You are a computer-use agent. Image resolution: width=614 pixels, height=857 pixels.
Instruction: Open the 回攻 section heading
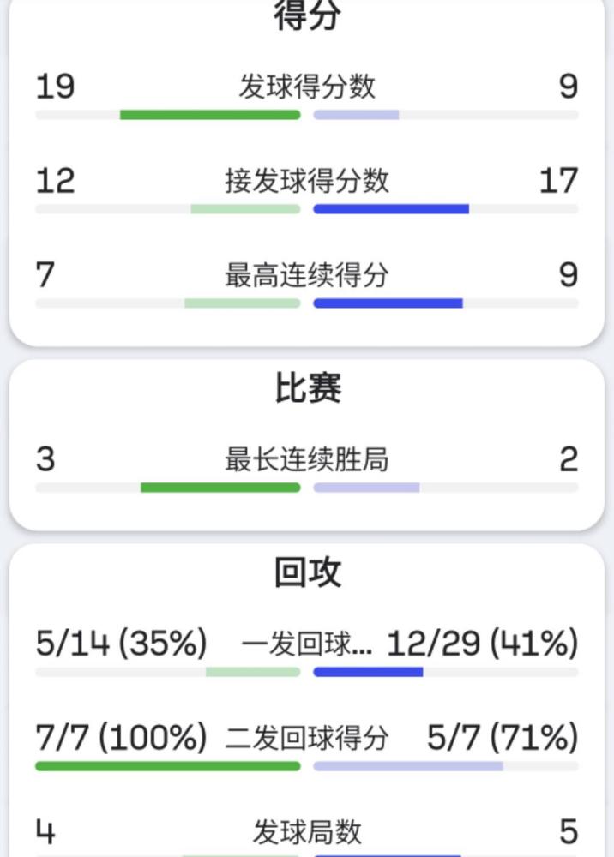pos(308,572)
